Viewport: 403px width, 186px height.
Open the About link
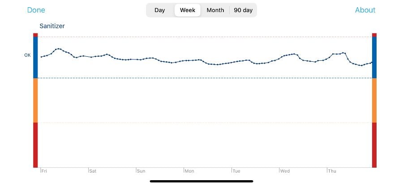365,10
